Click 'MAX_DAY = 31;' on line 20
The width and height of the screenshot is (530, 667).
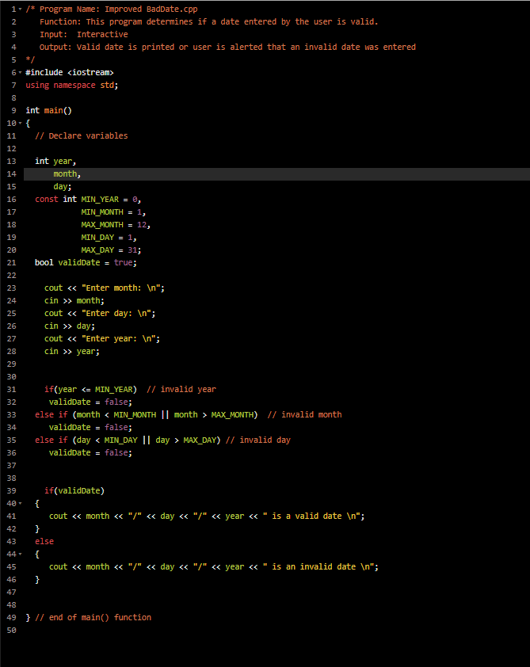111,250
